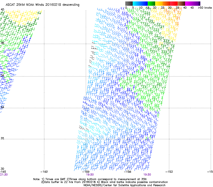Select the cyan-to-blue 5-15 knots legend gradient
Screen dimensions: 213x187
click(x=140, y=3)
